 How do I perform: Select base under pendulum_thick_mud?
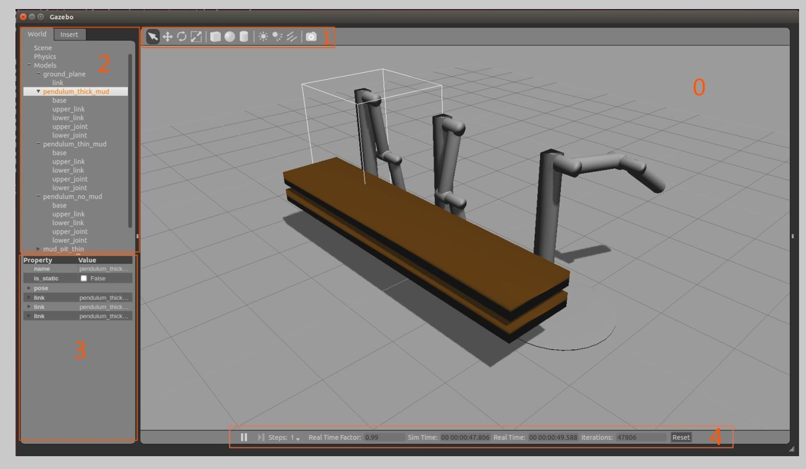point(59,100)
